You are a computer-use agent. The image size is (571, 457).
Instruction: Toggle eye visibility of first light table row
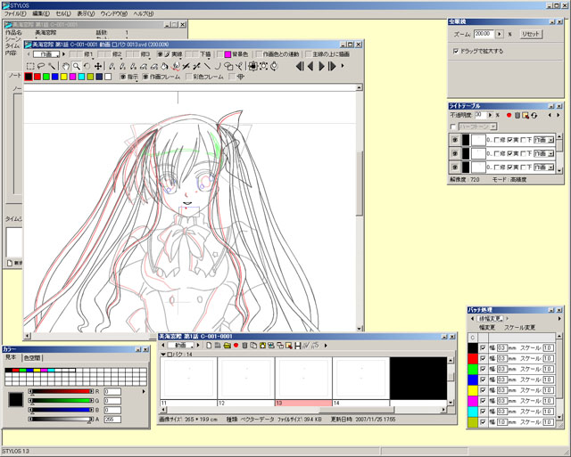(454, 140)
